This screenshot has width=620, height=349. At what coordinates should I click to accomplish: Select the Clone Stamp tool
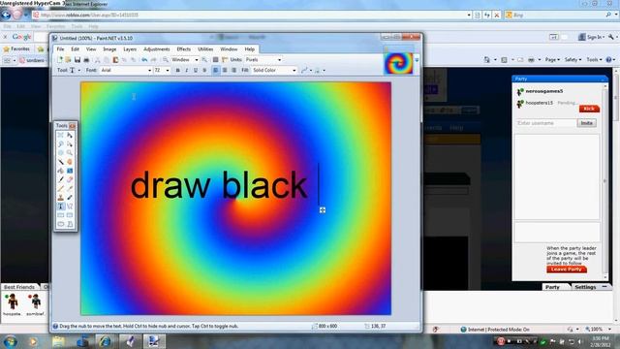[x=60, y=198]
